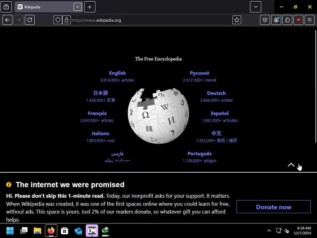Open the Firefox account menu

pyautogui.click(x=276, y=20)
